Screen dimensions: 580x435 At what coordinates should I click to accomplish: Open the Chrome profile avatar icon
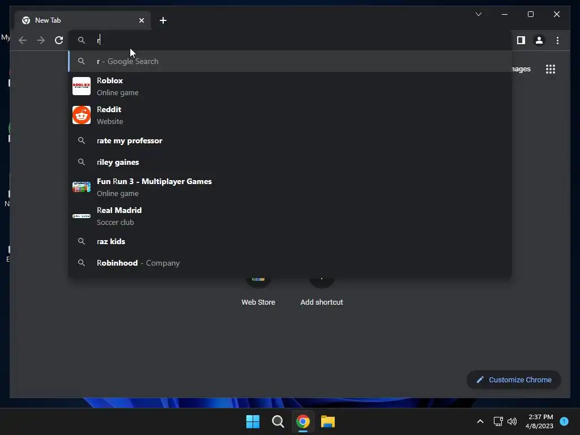tap(539, 40)
